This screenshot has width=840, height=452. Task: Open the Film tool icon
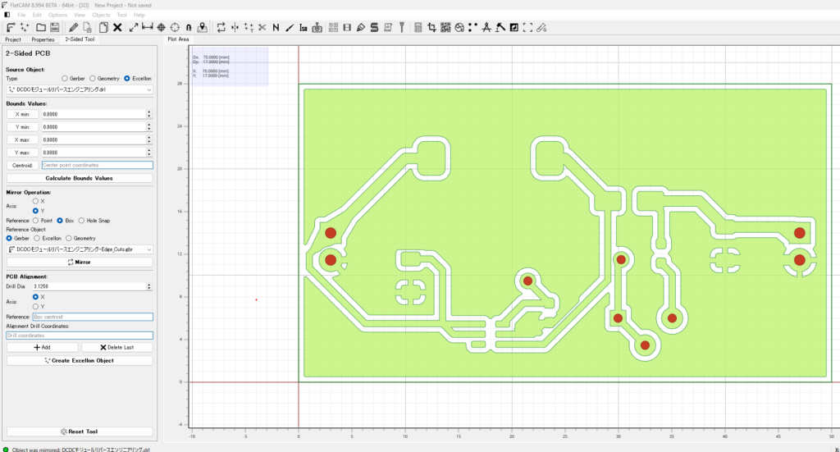347,27
